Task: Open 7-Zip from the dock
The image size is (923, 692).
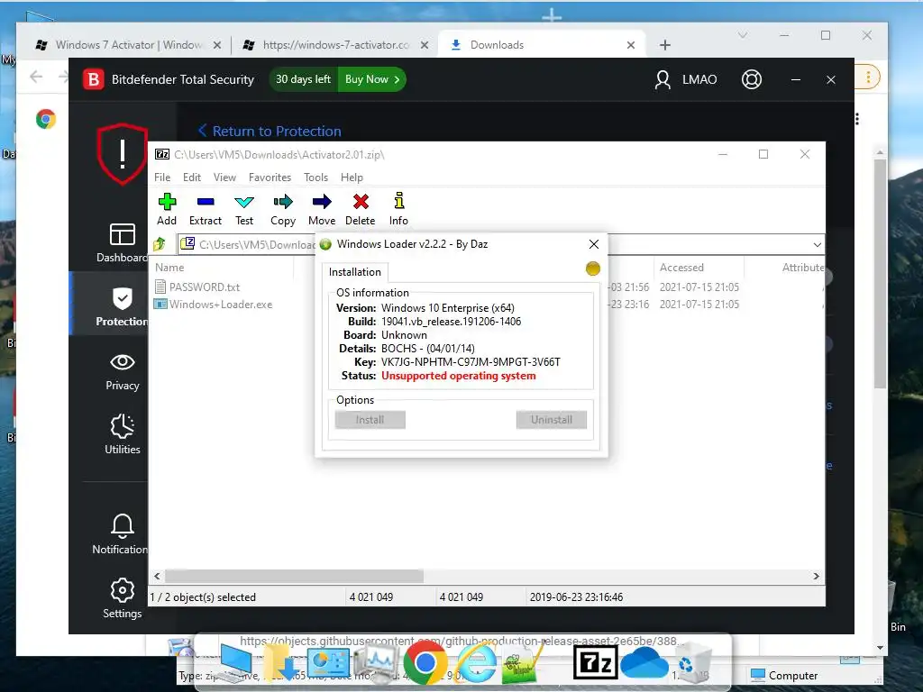Action: coord(596,663)
